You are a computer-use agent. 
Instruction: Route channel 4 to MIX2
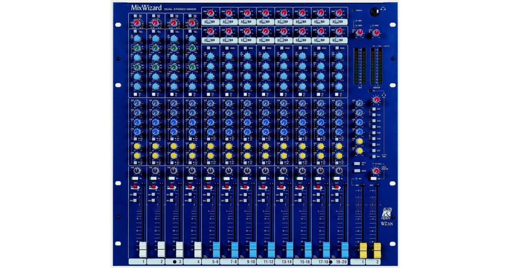190,200
